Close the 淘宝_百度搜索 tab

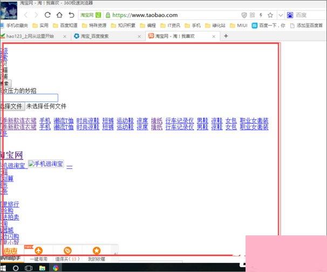(139, 37)
